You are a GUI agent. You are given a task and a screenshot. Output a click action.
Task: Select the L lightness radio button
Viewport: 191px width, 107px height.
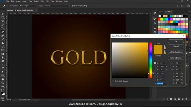(171, 63)
